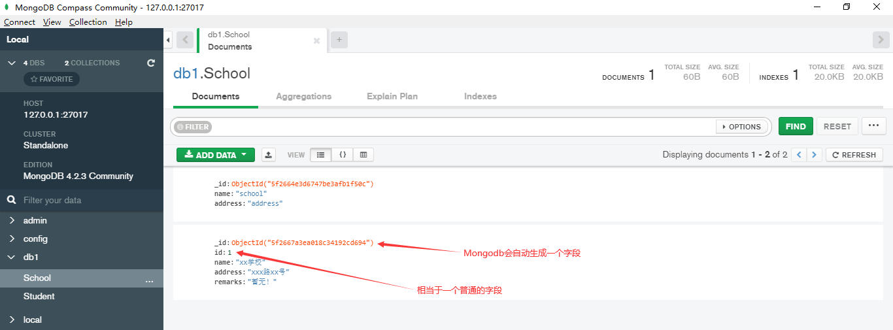The image size is (893, 330).
Task: Click the id value 1 in second document
Action: (x=229, y=253)
